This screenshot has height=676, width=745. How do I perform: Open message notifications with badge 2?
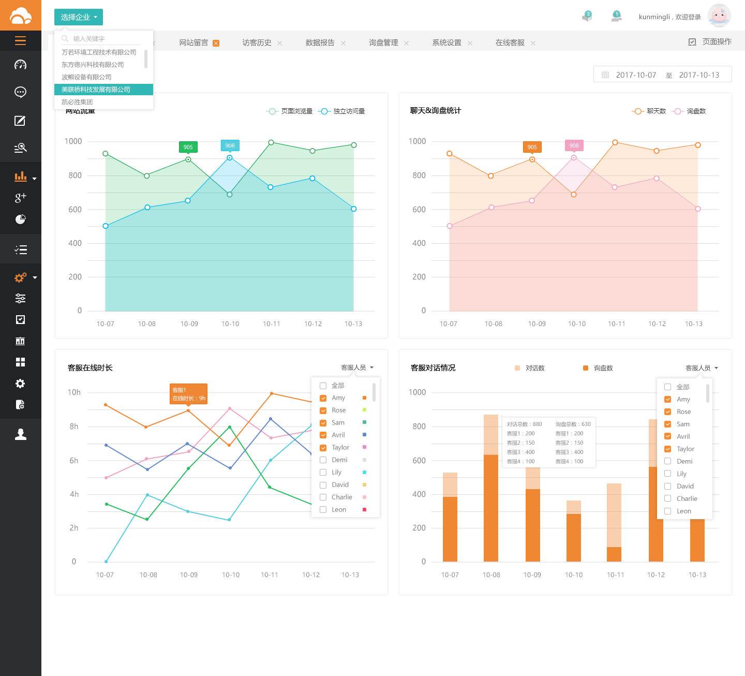point(587,16)
